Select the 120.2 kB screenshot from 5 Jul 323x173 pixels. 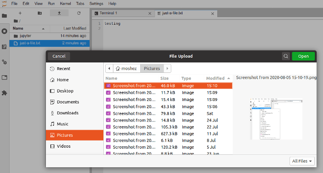168,147
